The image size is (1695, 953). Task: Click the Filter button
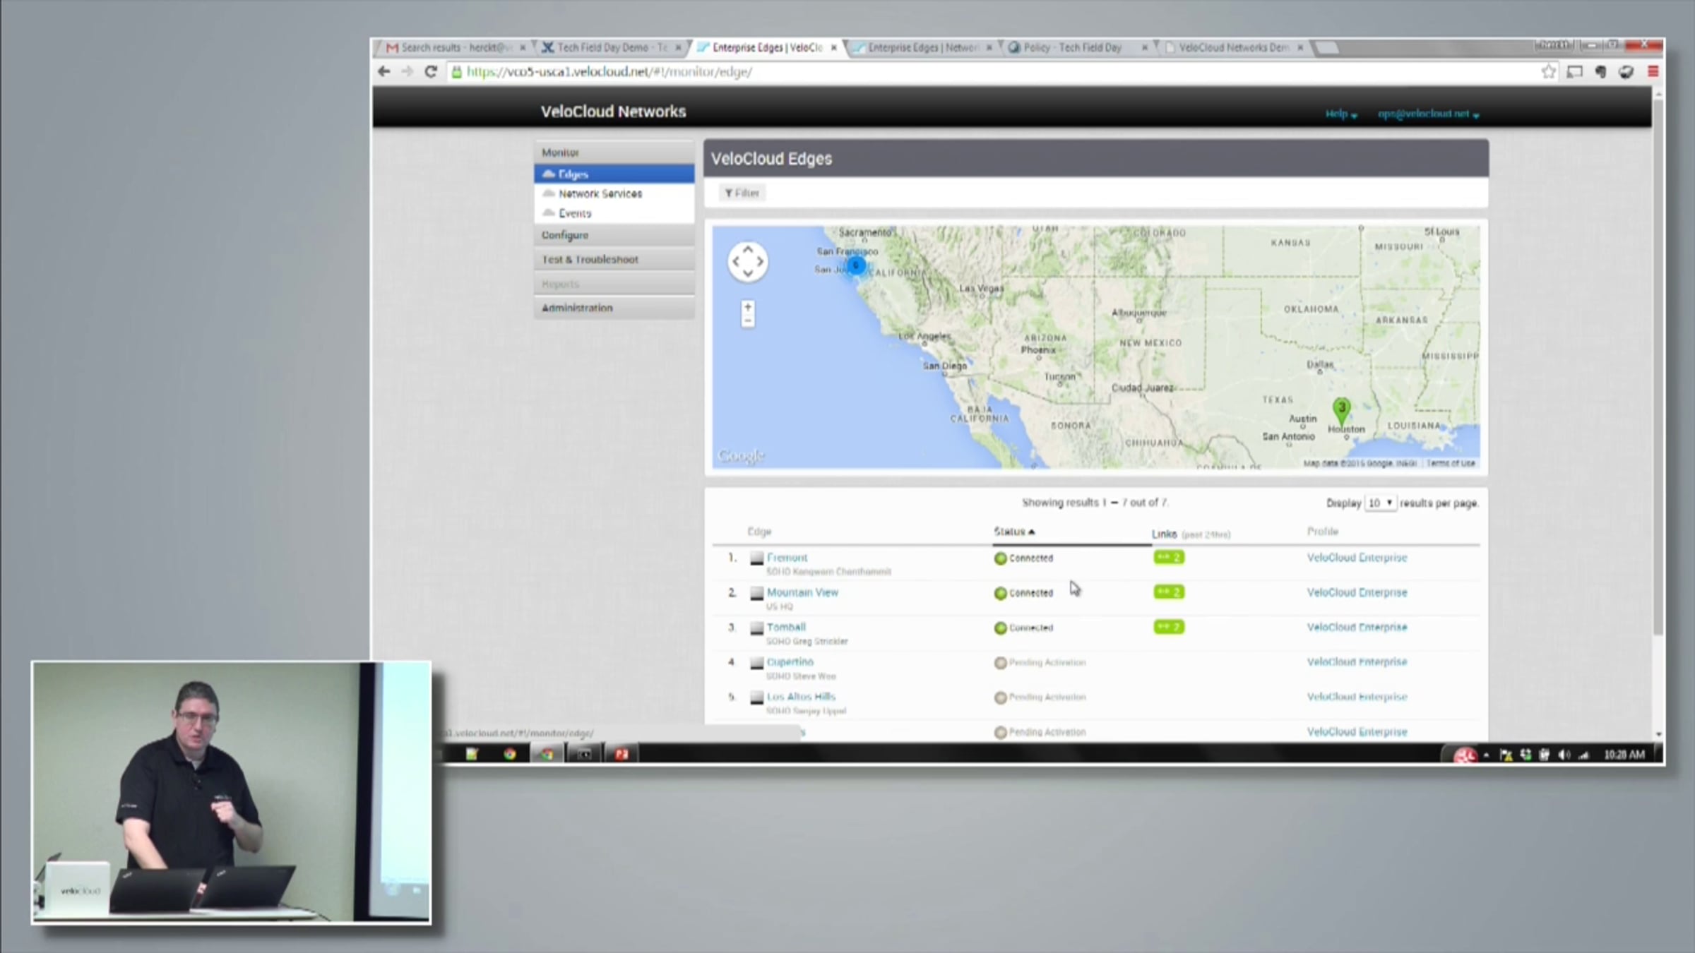pyautogui.click(x=742, y=193)
